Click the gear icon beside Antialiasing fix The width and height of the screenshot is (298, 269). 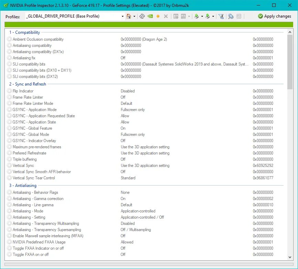pyautogui.click(x=9, y=58)
